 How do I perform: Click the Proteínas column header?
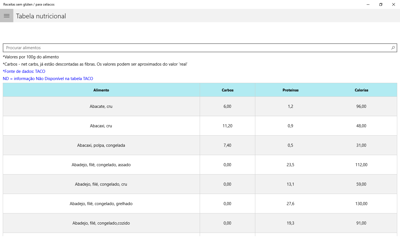pyautogui.click(x=291, y=90)
